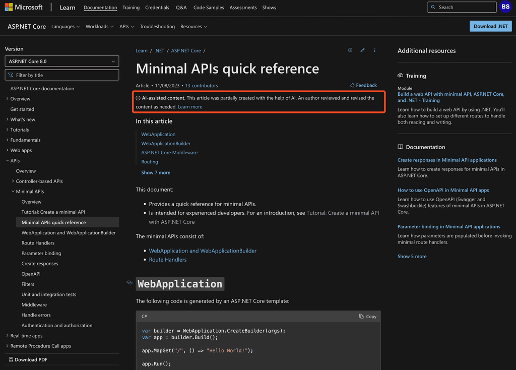Viewport: 516px width, 370px height.
Task: Click the anchor link icon beside WebApplication heading
Action: (130, 283)
